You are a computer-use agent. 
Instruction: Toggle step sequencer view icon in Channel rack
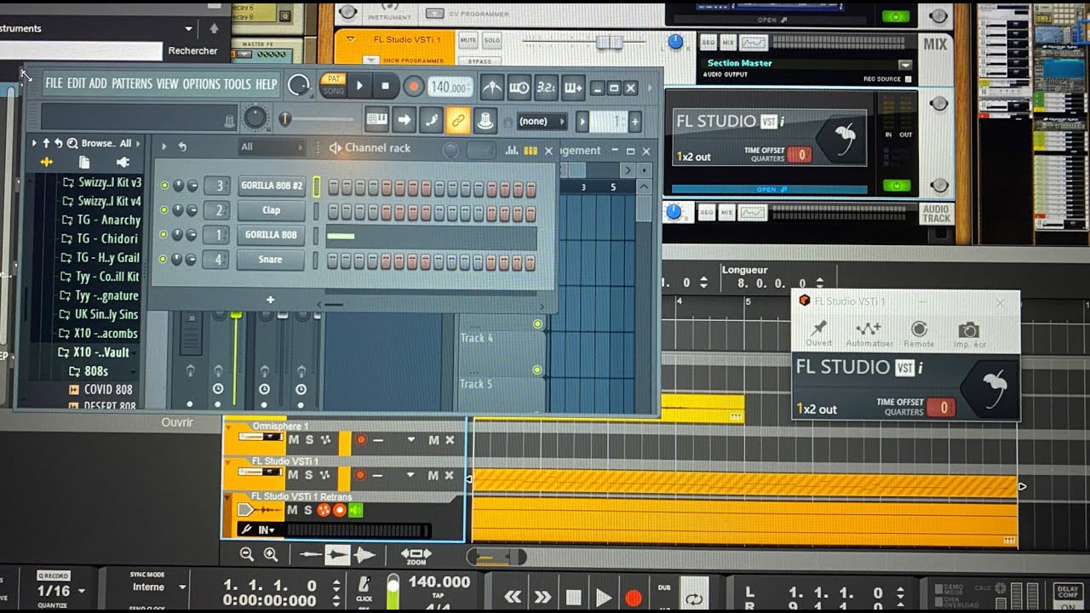[x=531, y=150]
